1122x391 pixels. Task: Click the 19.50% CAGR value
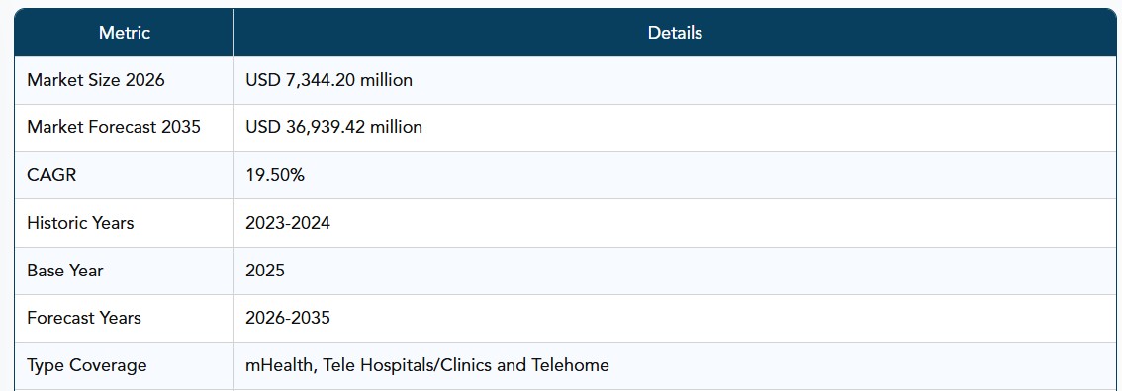pos(275,175)
